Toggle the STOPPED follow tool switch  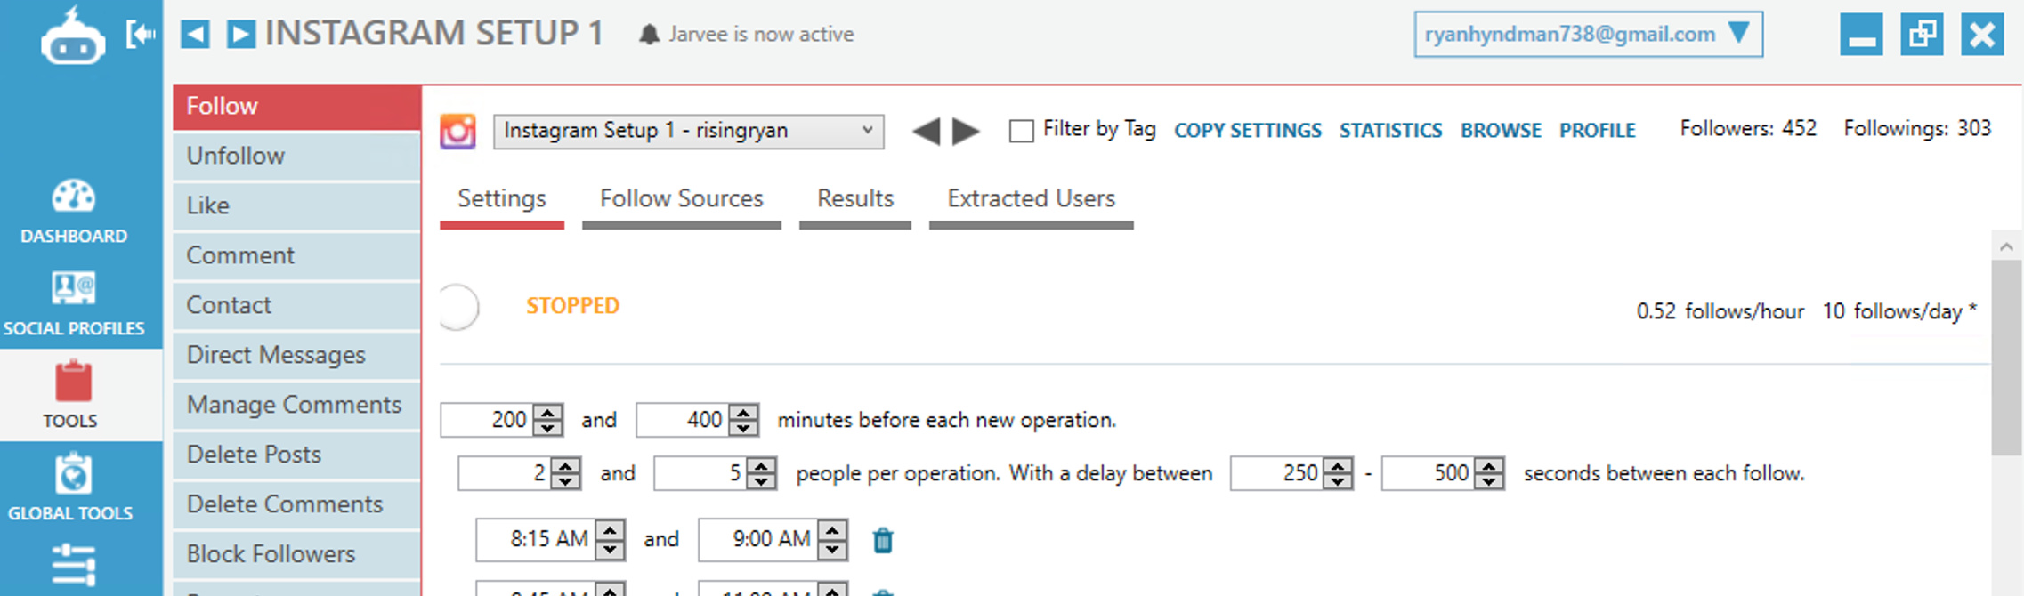(x=459, y=307)
